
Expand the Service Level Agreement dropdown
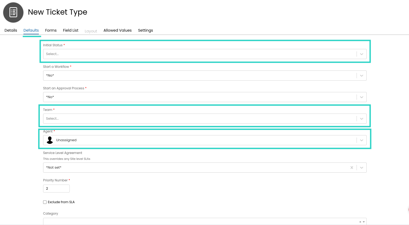point(362,168)
